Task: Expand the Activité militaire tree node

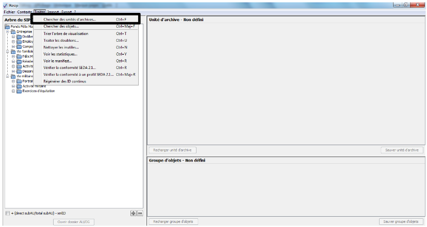Action: [x=13, y=86]
